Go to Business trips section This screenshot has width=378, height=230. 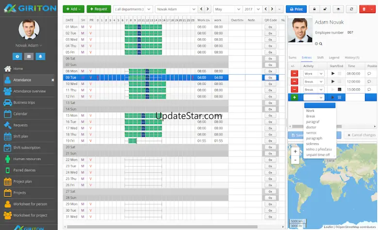24,102
